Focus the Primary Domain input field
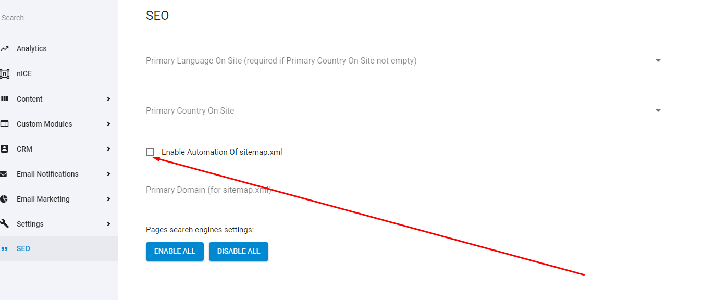 pos(404,190)
